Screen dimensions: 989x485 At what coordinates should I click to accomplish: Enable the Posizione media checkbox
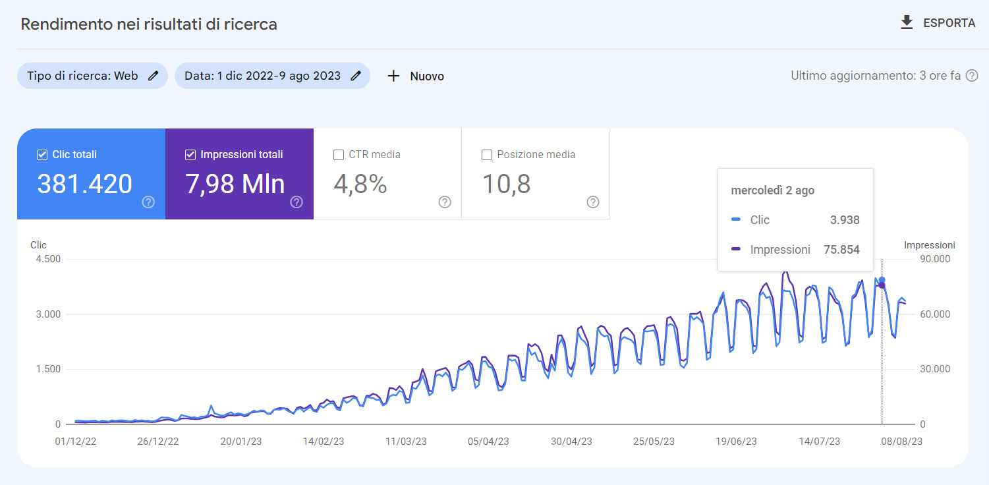pyautogui.click(x=486, y=154)
